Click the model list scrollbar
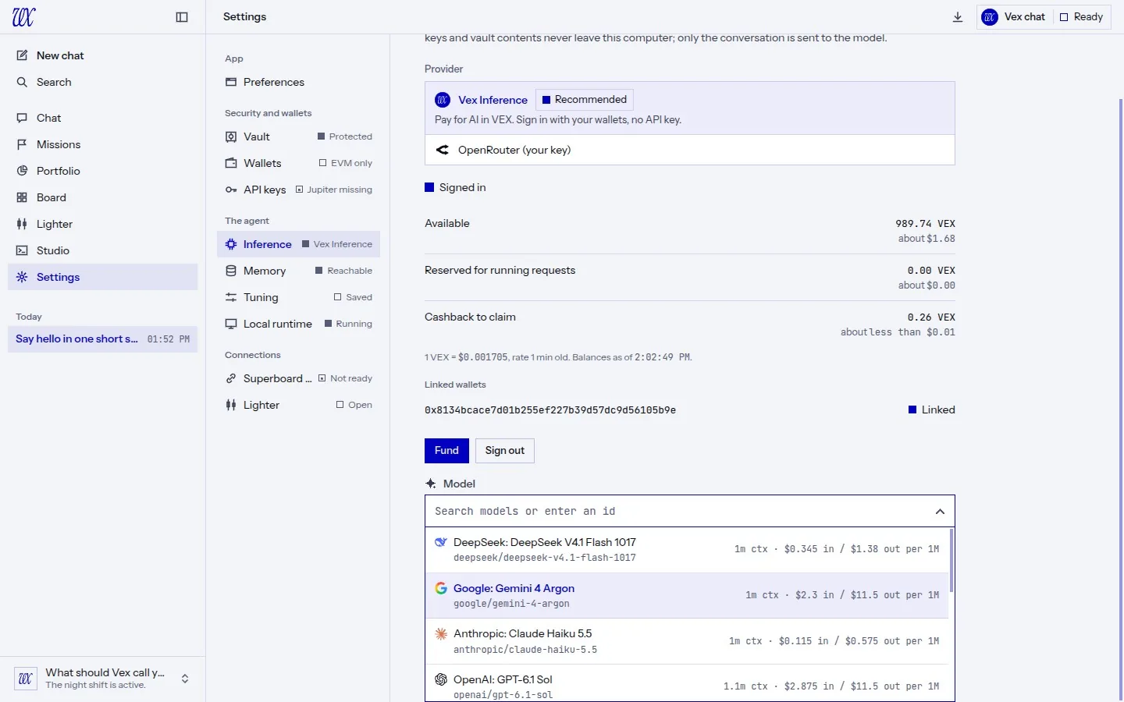Viewport: 1124px width, 702px height. tap(951, 560)
